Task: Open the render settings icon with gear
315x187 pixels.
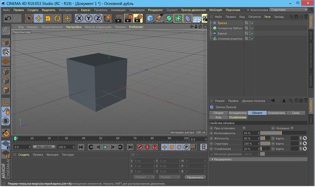Action: pyautogui.click(x=138, y=18)
